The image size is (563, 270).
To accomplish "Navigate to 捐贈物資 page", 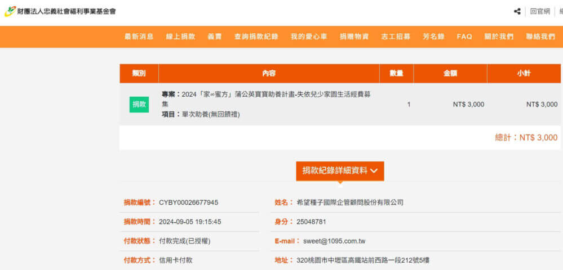I will click(354, 37).
